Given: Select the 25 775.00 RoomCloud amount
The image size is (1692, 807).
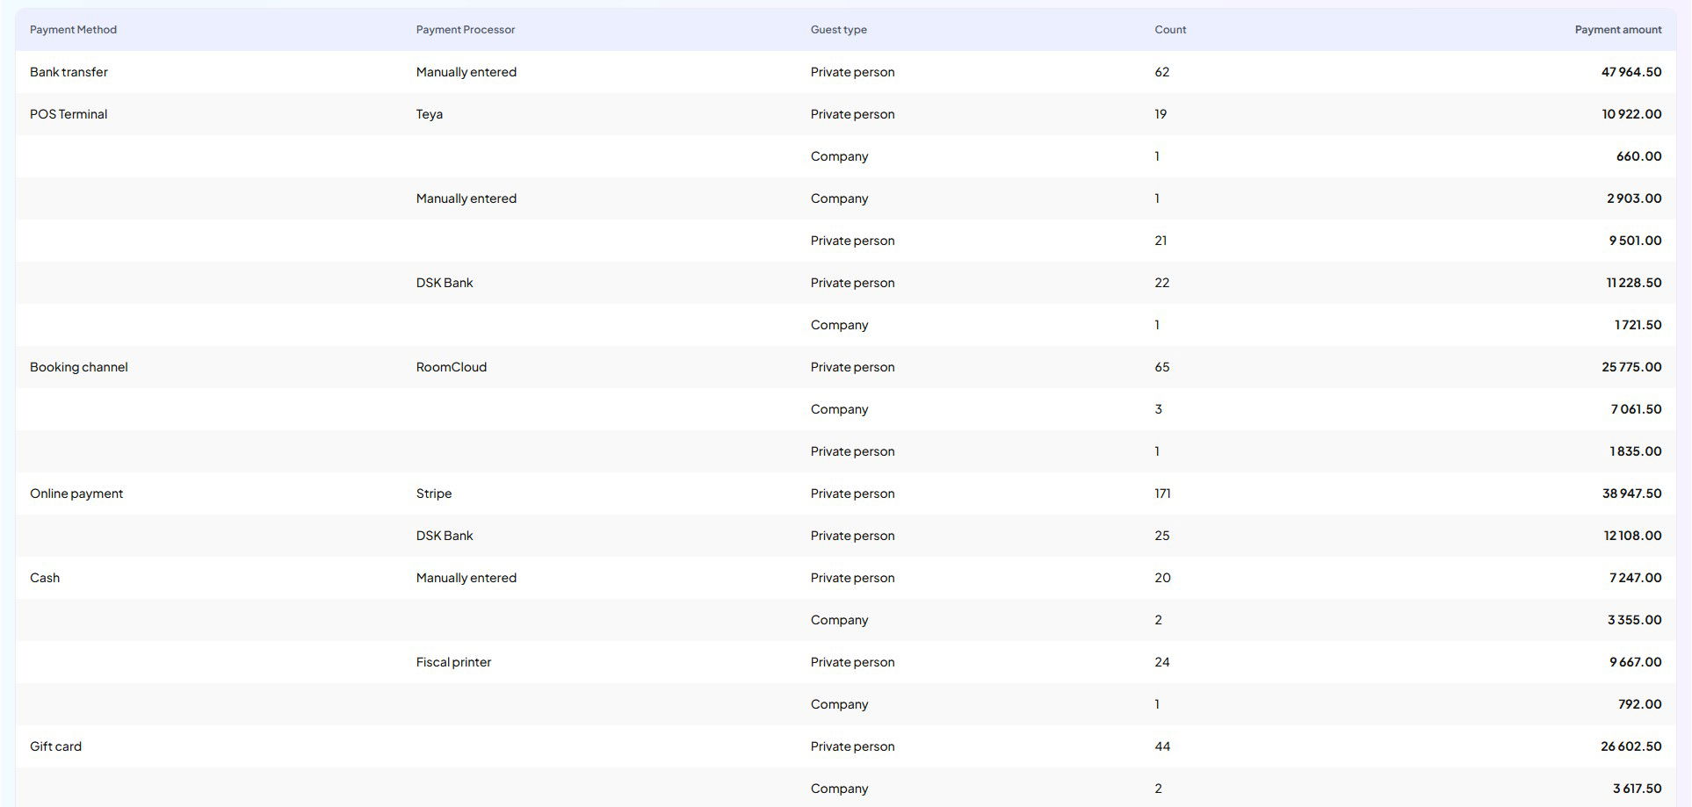Looking at the screenshot, I should coord(1631,367).
